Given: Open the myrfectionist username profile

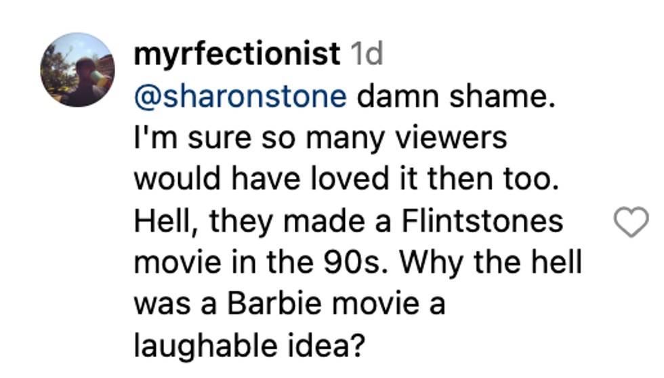Looking at the screenshot, I should click(237, 54).
